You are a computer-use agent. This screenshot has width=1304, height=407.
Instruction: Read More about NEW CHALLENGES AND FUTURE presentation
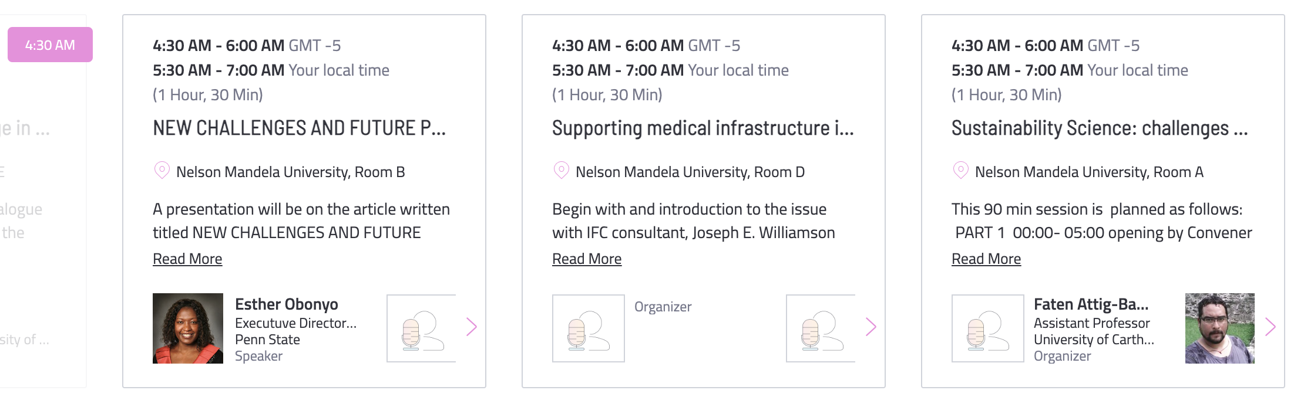pos(187,259)
